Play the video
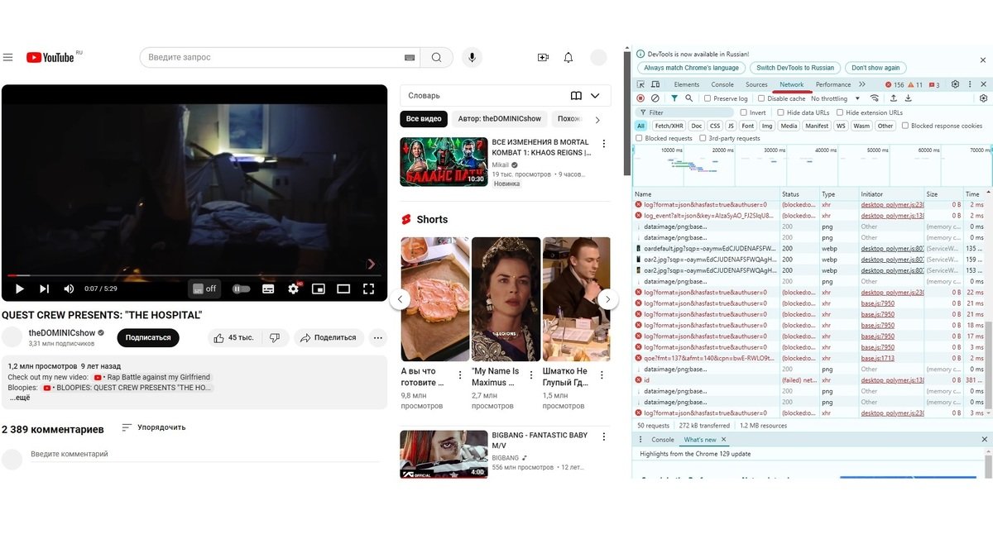 [20, 289]
